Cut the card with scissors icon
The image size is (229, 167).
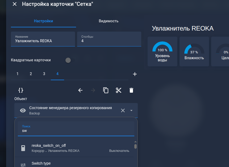[x=119, y=90]
